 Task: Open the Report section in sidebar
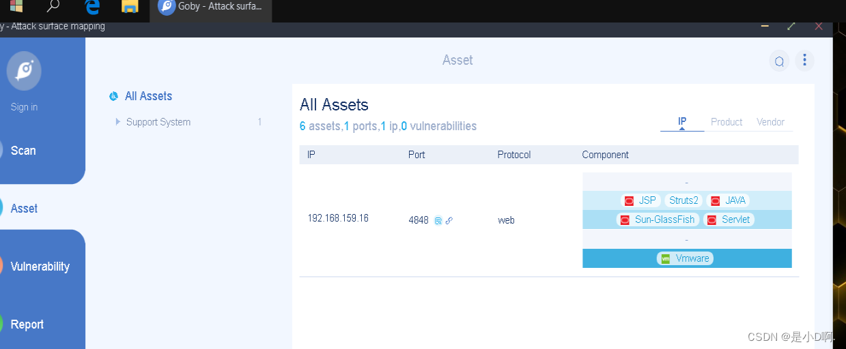[x=27, y=324]
